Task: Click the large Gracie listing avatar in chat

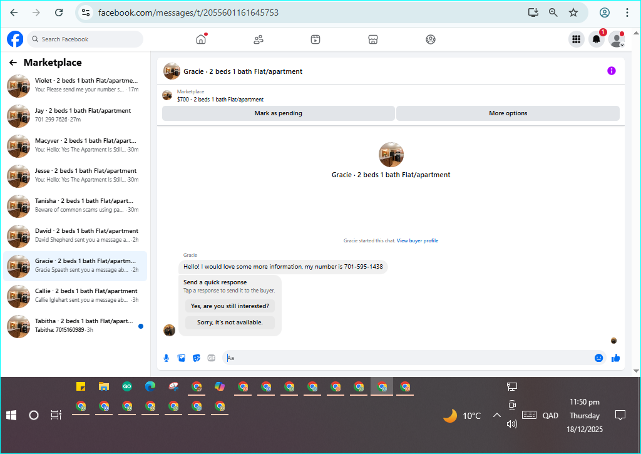Action: click(x=391, y=155)
